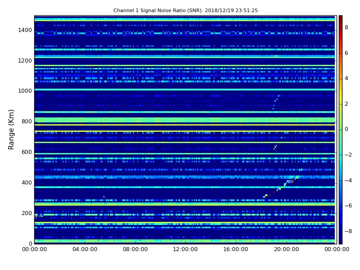Click the colorbar value −2 label
This screenshot has height=270, width=360.
348,155
